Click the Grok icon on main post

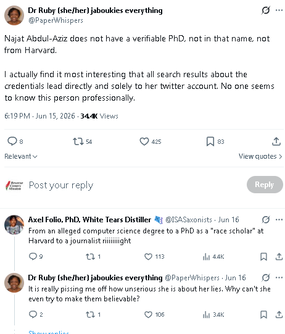coord(266,10)
